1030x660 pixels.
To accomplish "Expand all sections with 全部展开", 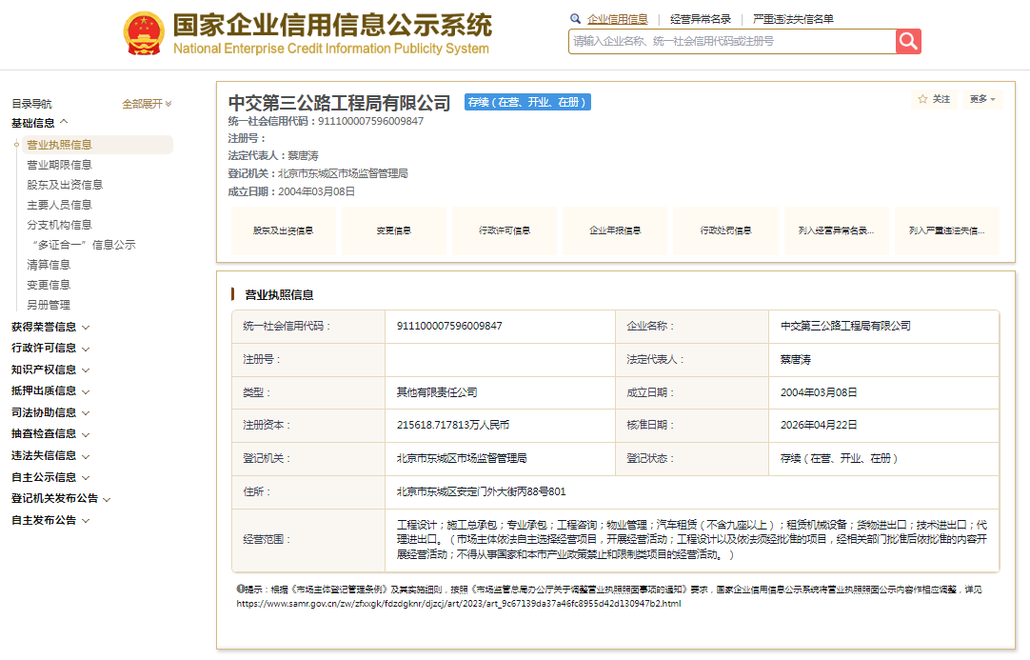I will pos(147,104).
